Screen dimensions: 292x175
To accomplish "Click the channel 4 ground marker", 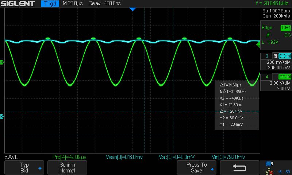I will point(2,62).
